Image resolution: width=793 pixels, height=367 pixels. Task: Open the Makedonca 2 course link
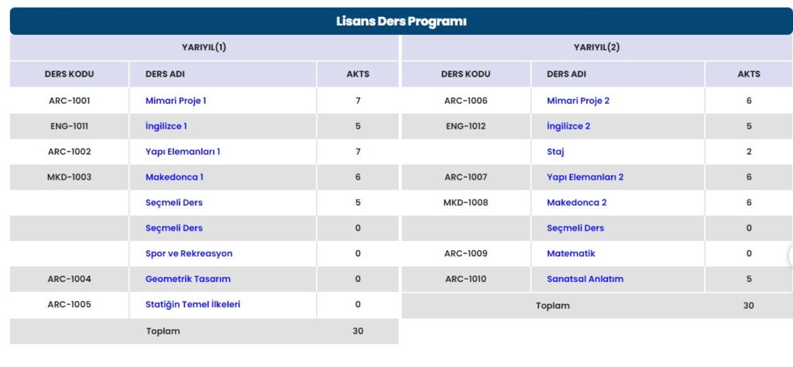coord(576,203)
